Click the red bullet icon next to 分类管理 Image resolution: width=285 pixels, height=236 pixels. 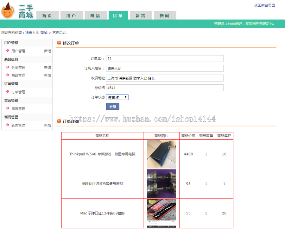pos(8,67)
